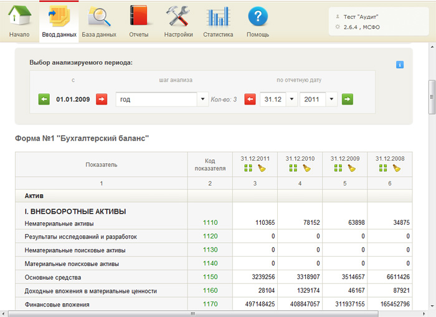Advance start date with red right arrow
The image size is (436, 317).
point(102,100)
